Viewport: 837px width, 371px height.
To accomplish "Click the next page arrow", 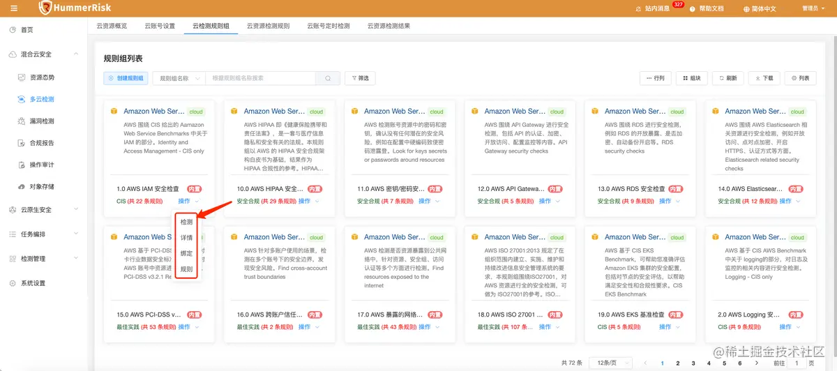I will point(757,363).
